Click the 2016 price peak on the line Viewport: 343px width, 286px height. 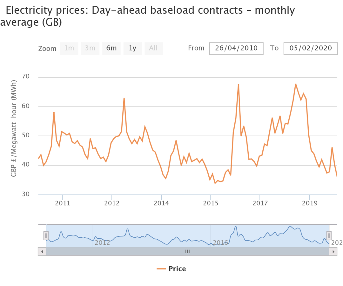(x=238, y=85)
